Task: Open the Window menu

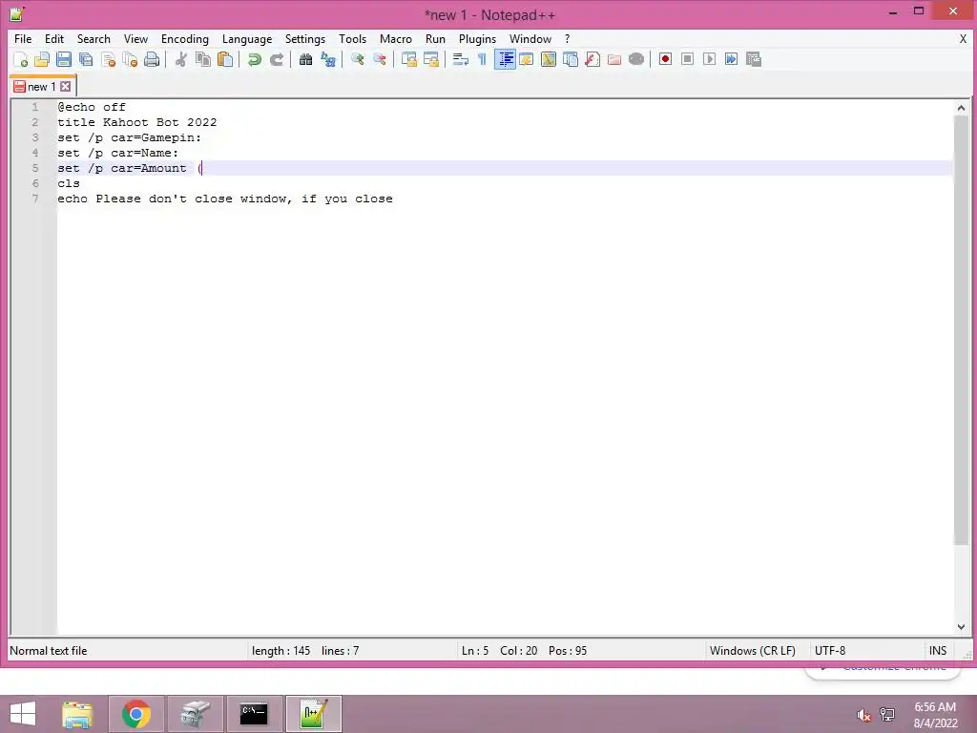Action: coord(530,38)
